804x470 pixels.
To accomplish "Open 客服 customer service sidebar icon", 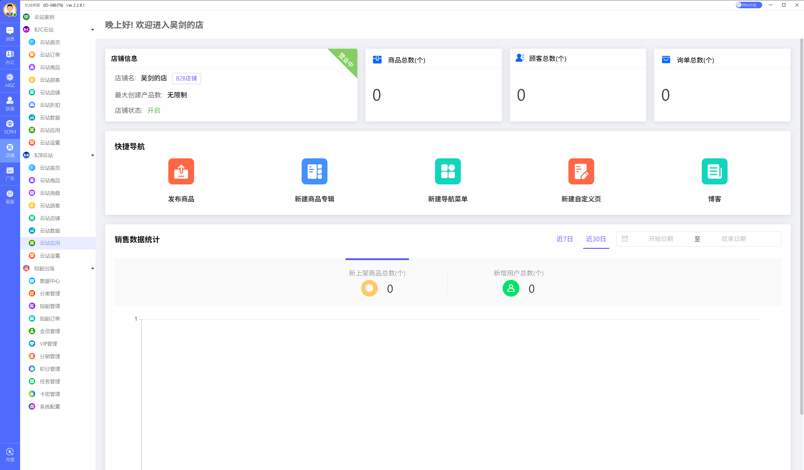I will click(x=10, y=197).
